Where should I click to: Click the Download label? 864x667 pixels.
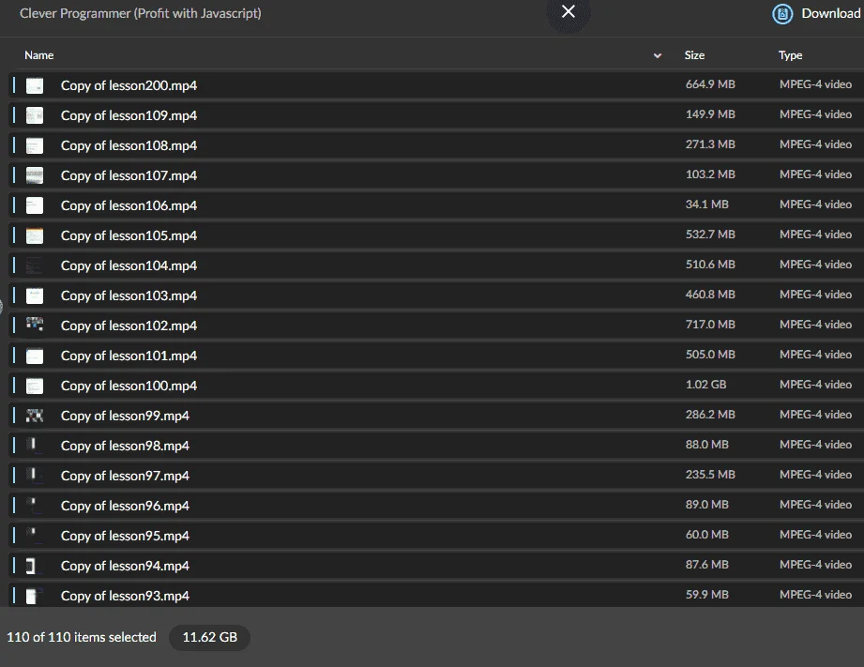[831, 13]
